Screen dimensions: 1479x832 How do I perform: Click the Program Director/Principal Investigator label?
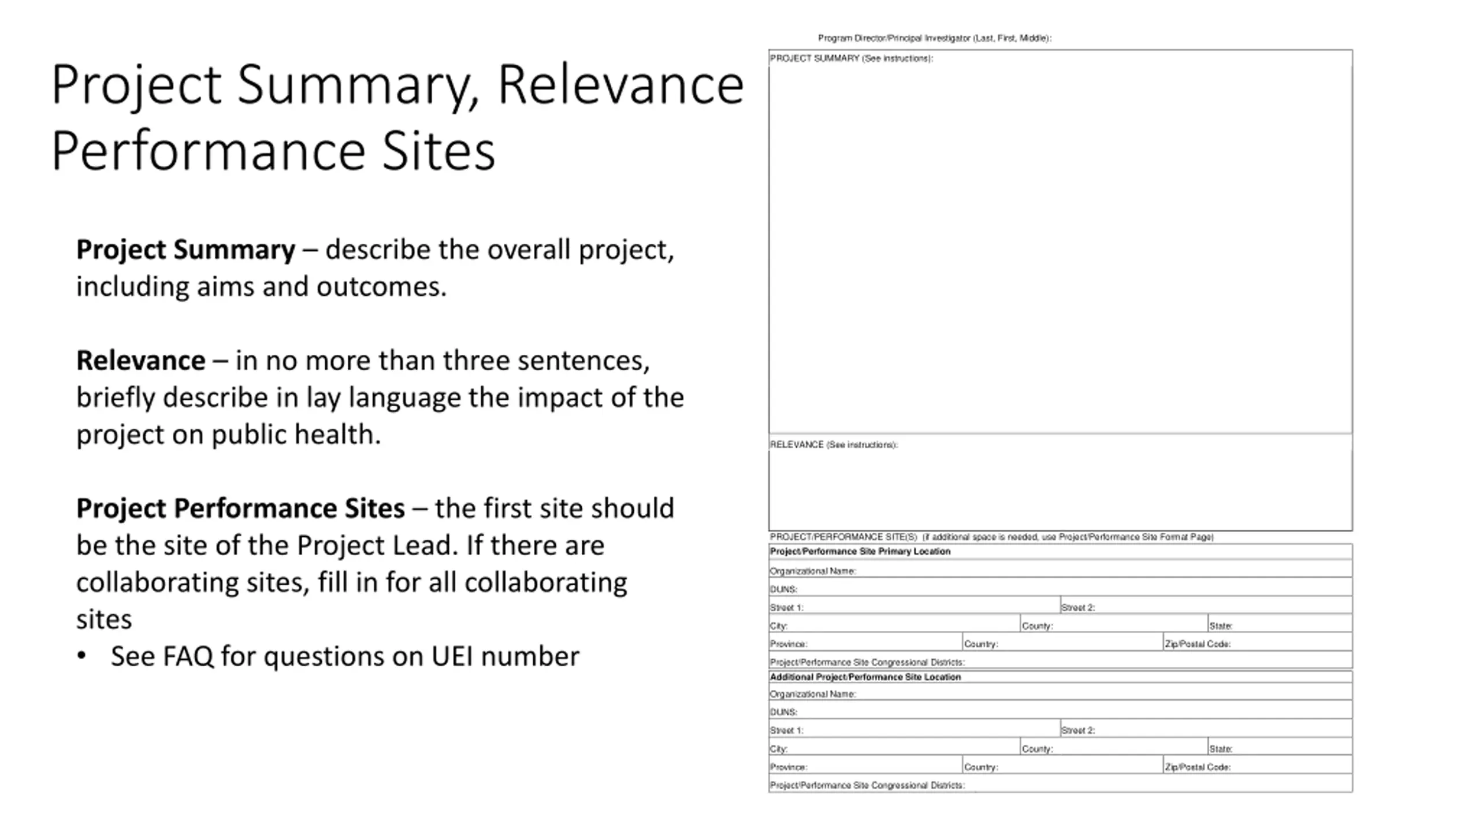[x=934, y=38]
